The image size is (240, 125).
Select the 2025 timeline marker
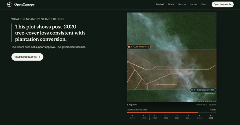(x=200, y=117)
